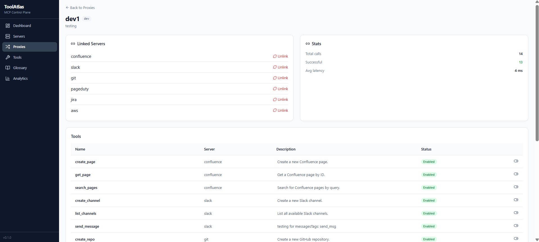Select the Proxies menu item
539x242 pixels.
(x=30, y=47)
